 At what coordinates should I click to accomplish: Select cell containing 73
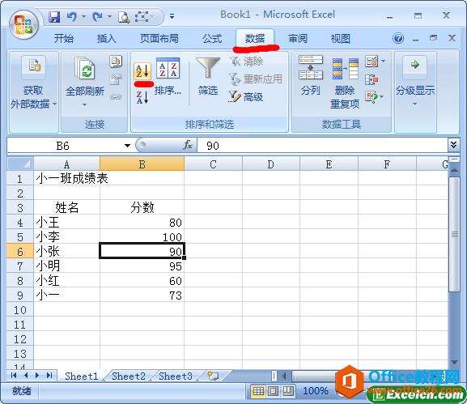(x=142, y=296)
